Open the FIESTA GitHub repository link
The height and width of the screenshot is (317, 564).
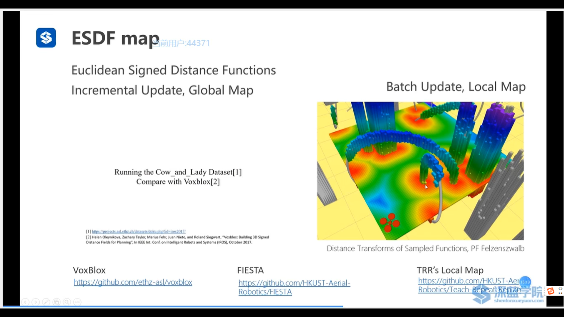tap(294, 283)
